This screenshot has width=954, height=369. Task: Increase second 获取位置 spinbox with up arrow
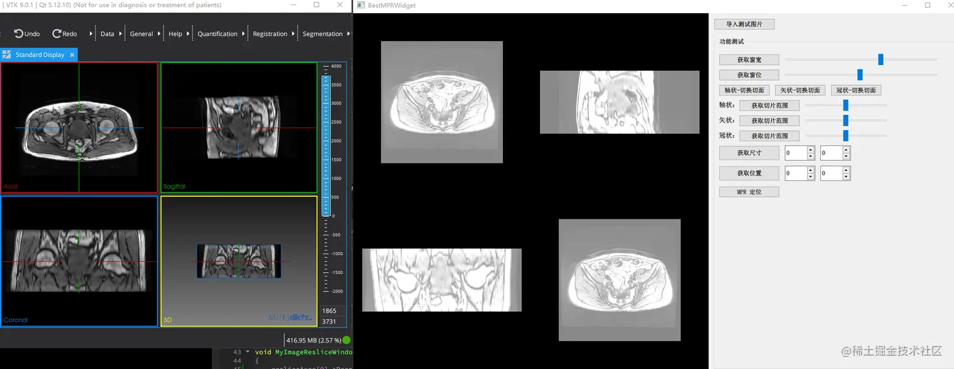pyautogui.click(x=846, y=170)
